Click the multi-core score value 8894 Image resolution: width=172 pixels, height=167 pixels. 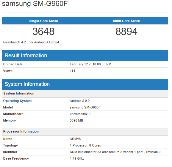point(126,31)
